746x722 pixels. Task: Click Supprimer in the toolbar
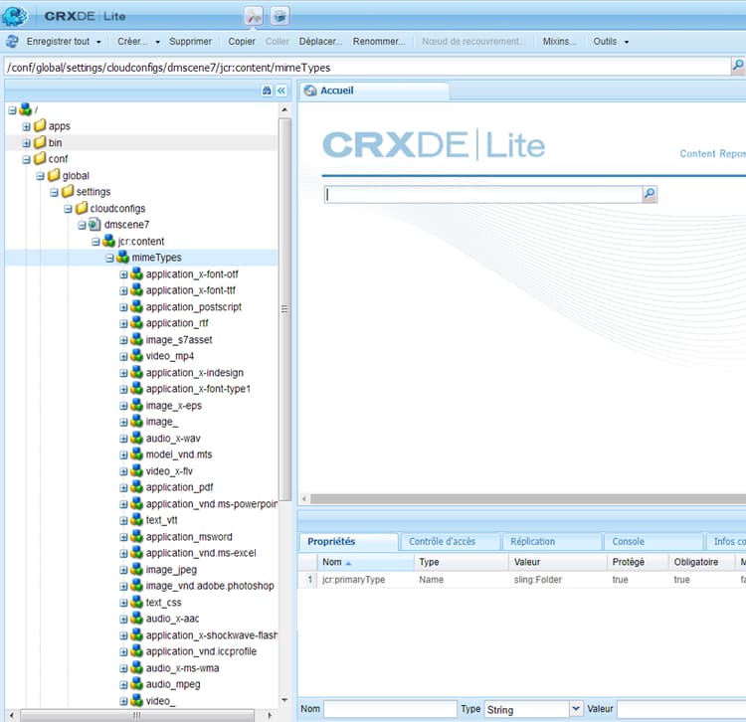[x=190, y=42]
